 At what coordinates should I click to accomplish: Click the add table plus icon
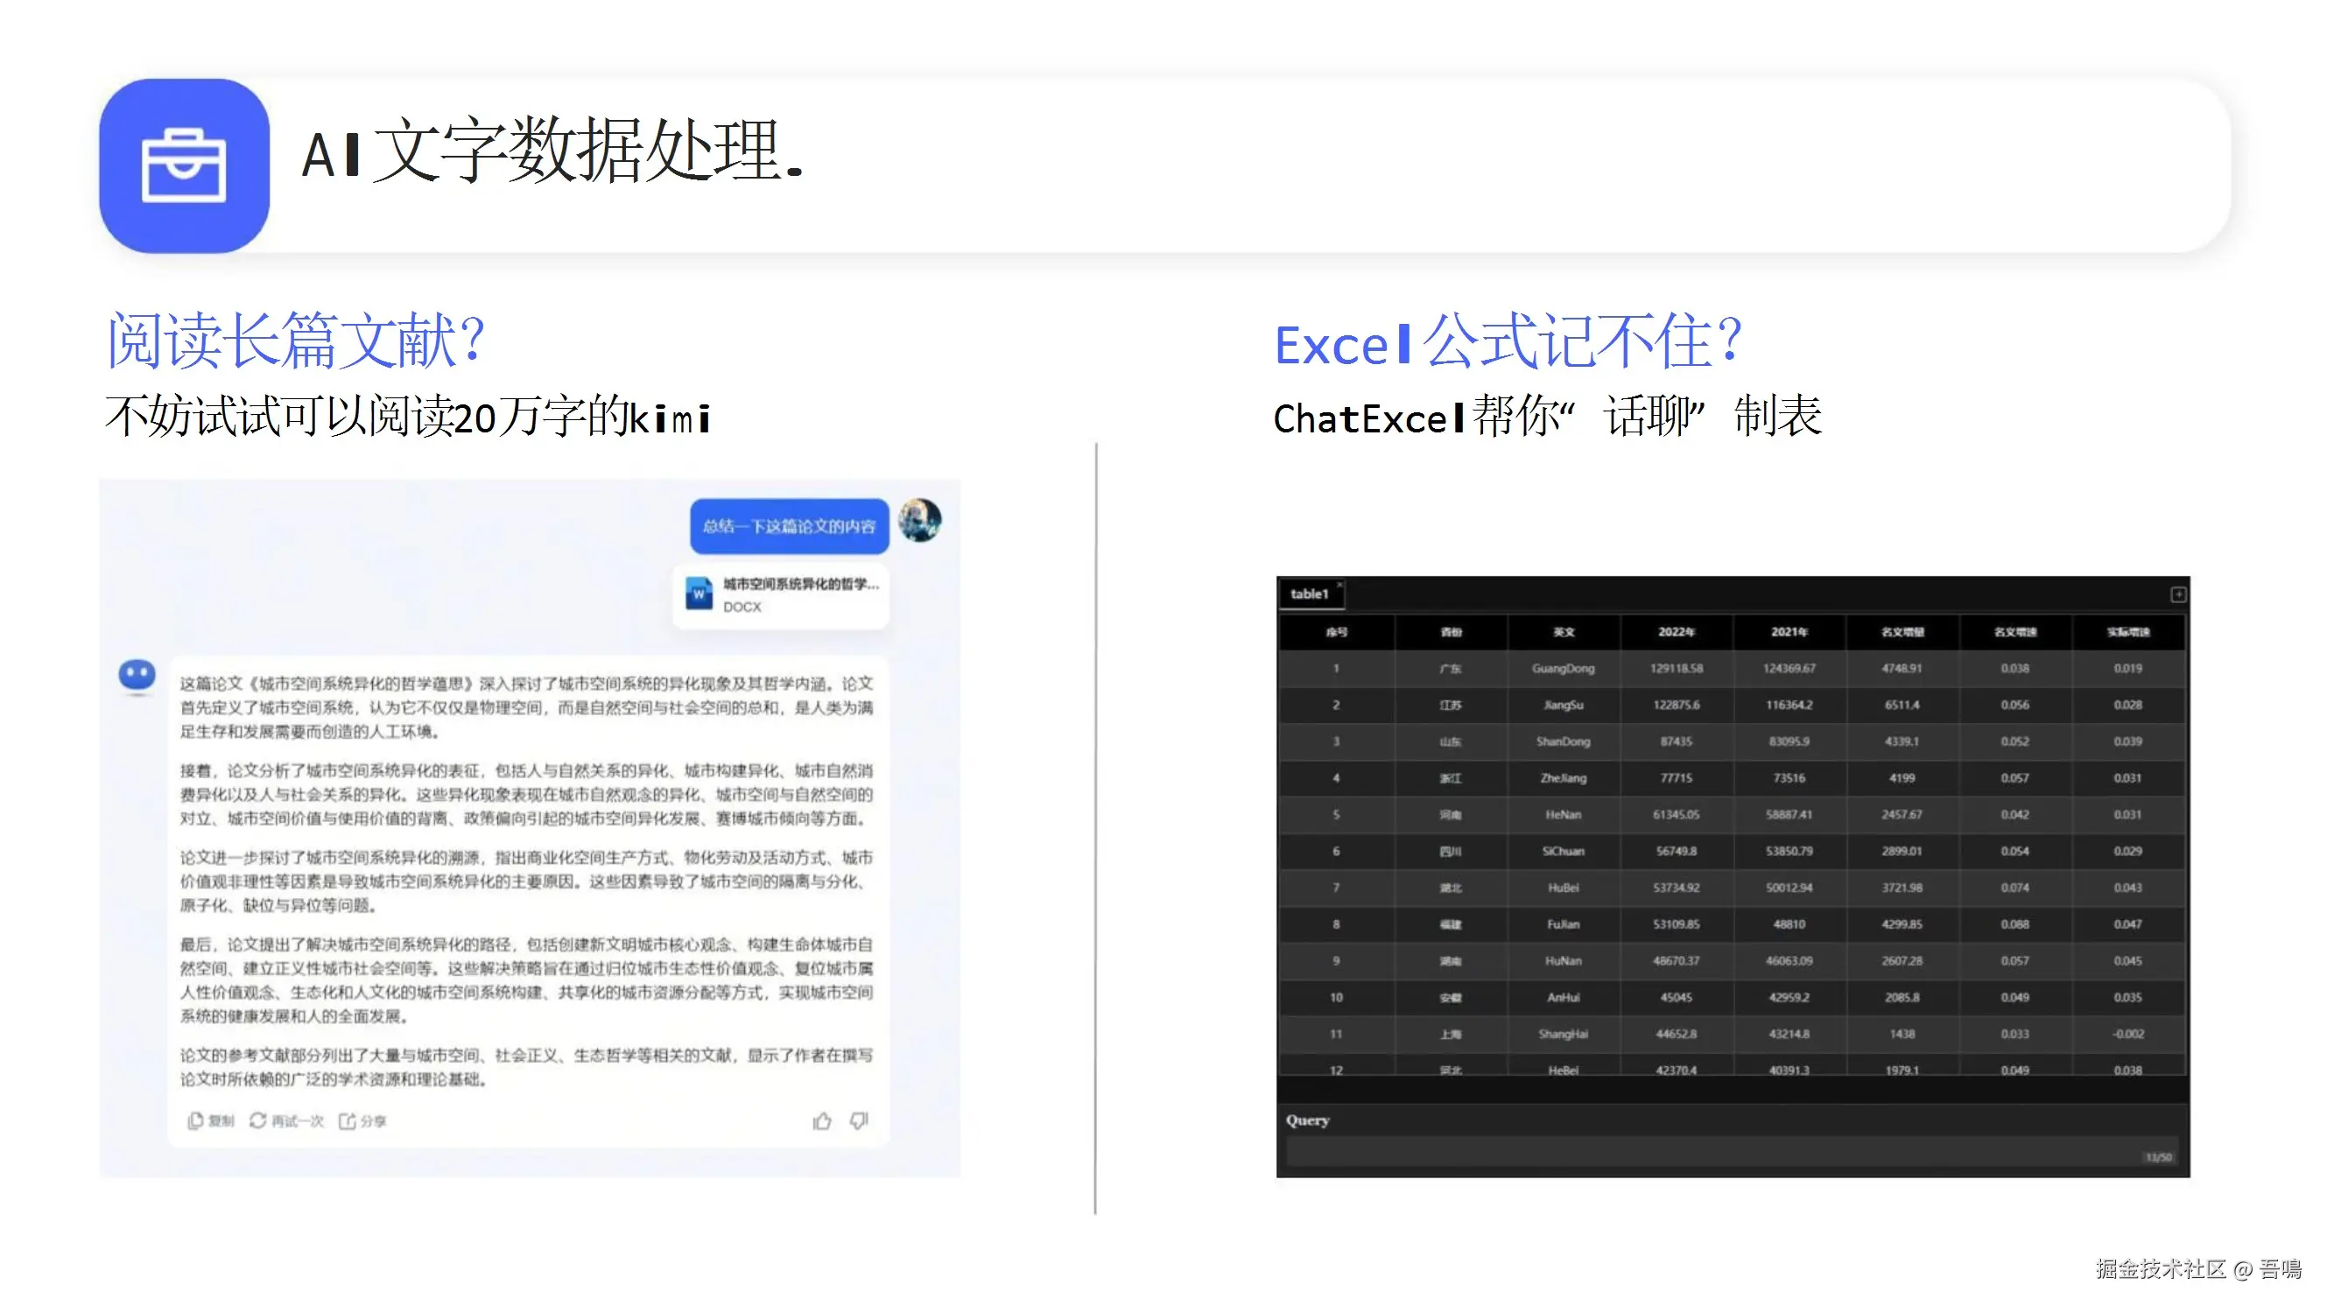click(2178, 594)
